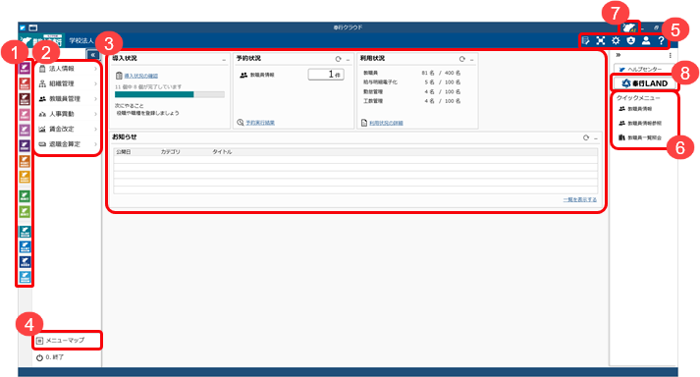
Task: Open the 組織管理 menu
Action: pos(68,84)
